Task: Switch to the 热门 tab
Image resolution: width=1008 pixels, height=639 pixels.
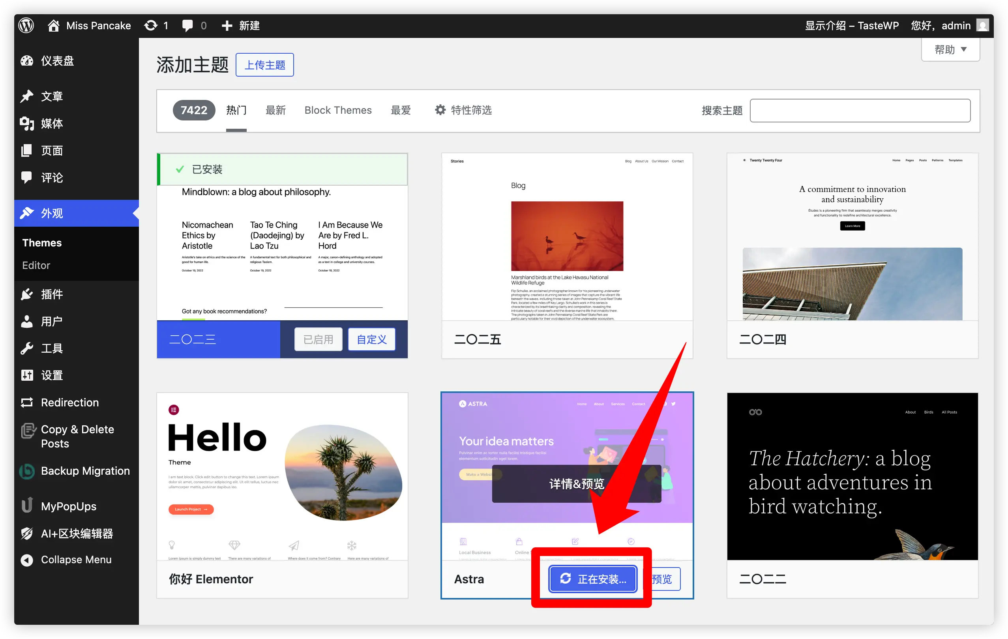Action: coord(236,110)
